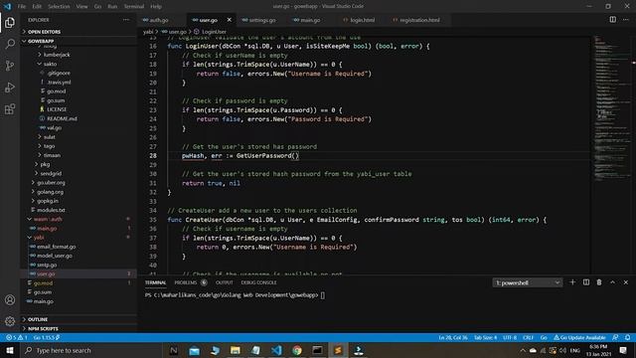The height and width of the screenshot is (358, 636).
Task: Open the Source Control view icon
Action: click(10, 66)
